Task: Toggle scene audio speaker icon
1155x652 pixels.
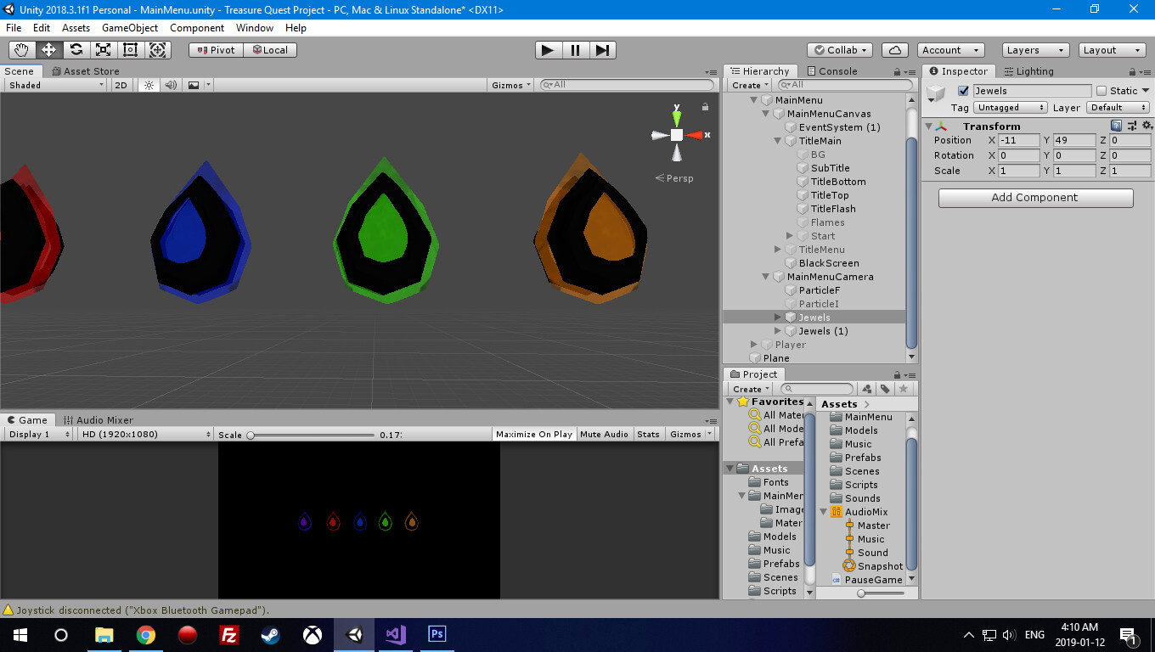Action: click(x=171, y=85)
